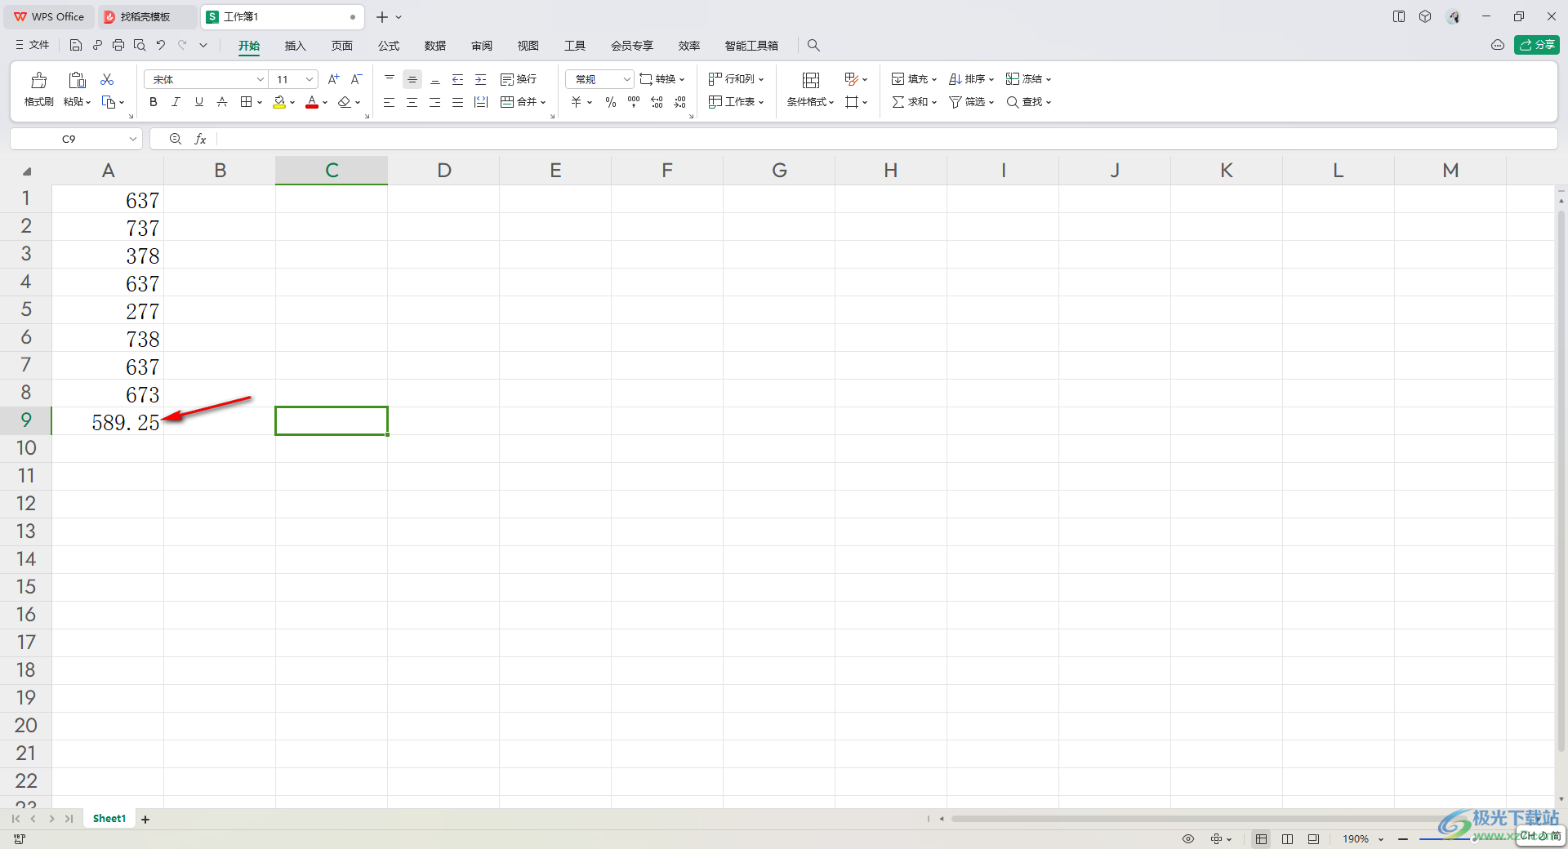Click the Format Painter (格式刷) icon
1568x849 pixels.
click(38, 80)
